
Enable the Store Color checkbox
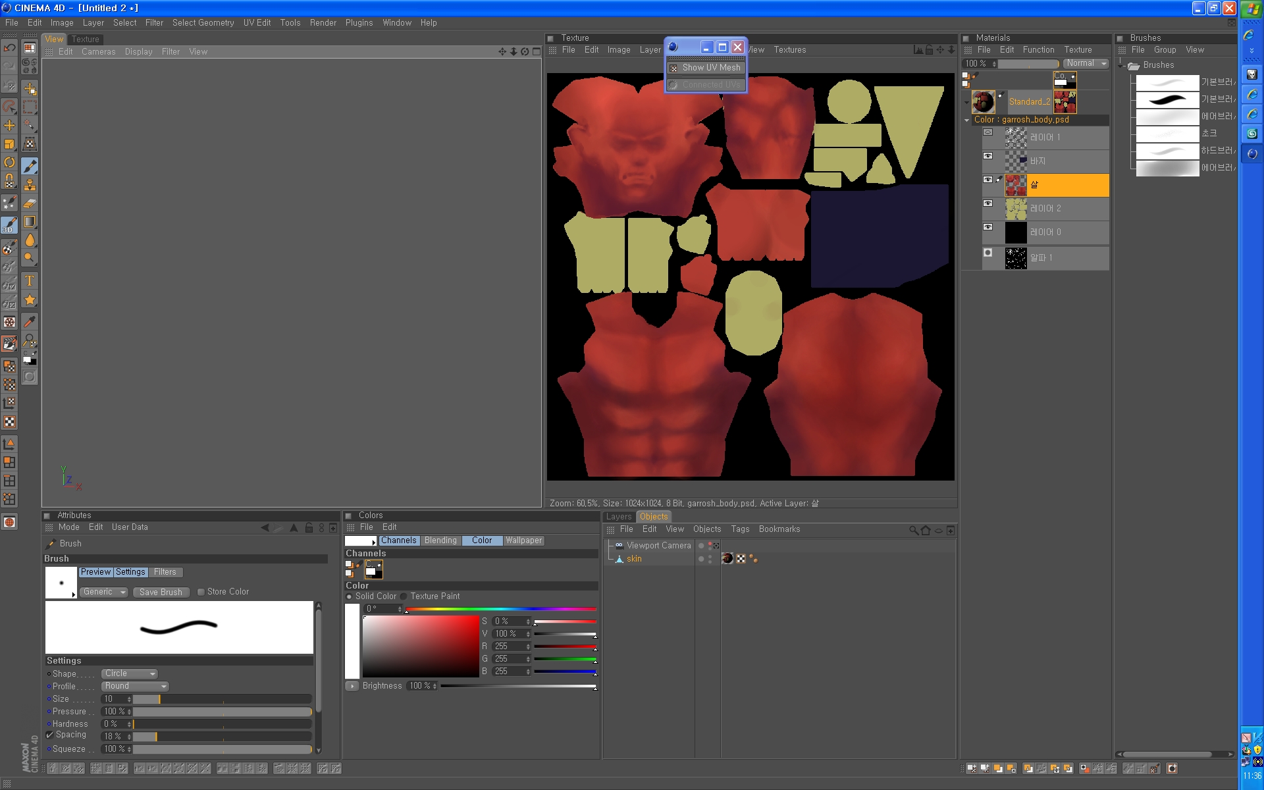click(x=201, y=592)
